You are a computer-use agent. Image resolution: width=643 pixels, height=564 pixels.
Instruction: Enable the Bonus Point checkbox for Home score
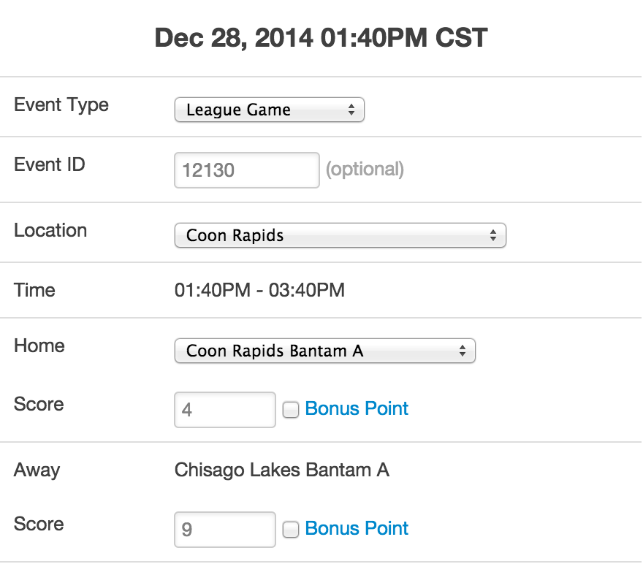(x=291, y=411)
